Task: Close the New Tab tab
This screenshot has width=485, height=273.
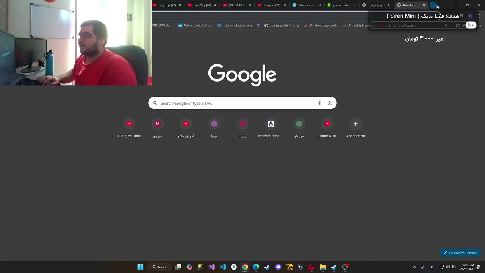Action: point(424,5)
